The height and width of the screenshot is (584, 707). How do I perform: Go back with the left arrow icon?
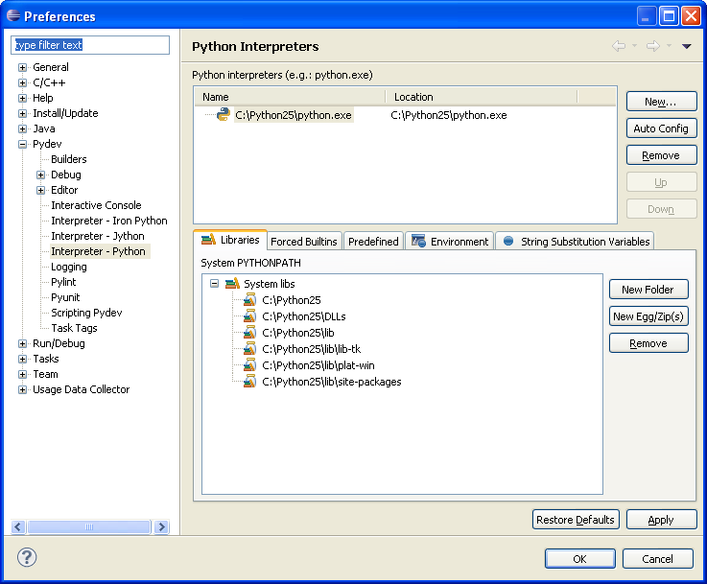[x=619, y=46]
